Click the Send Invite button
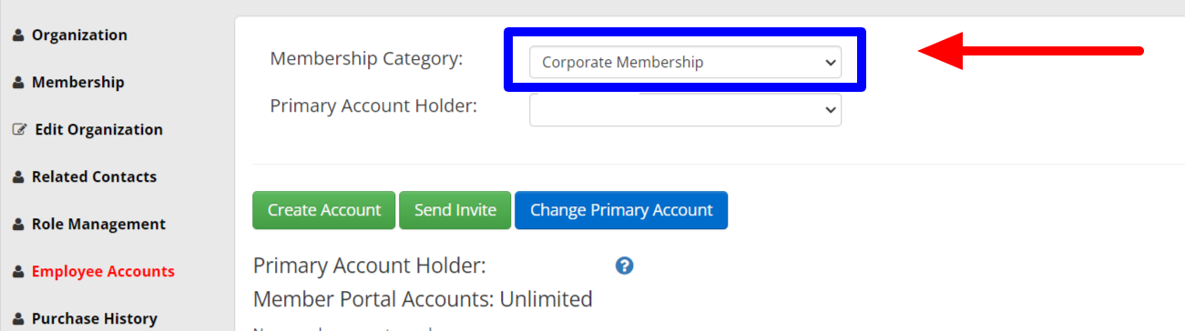Image resolution: width=1185 pixels, height=331 pixels. [455, 210]
